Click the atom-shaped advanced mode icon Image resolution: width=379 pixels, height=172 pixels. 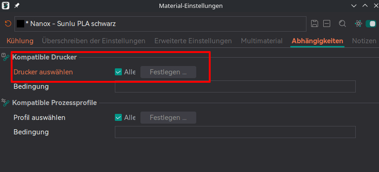(x=359, y=23)
